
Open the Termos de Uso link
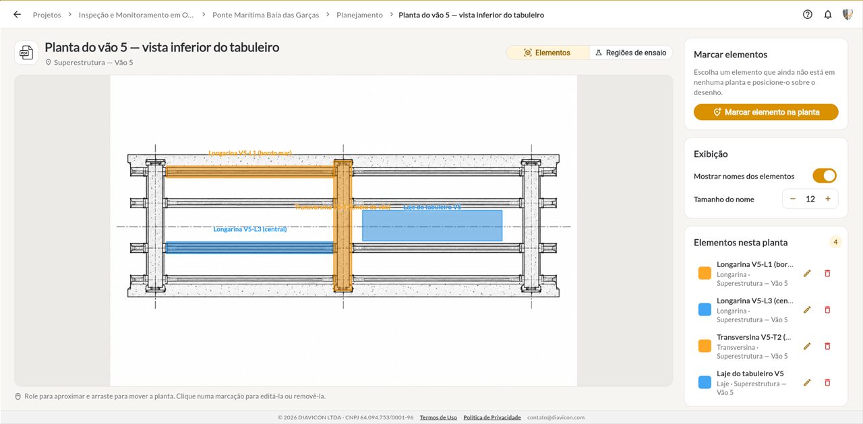(x=438, y=417)
